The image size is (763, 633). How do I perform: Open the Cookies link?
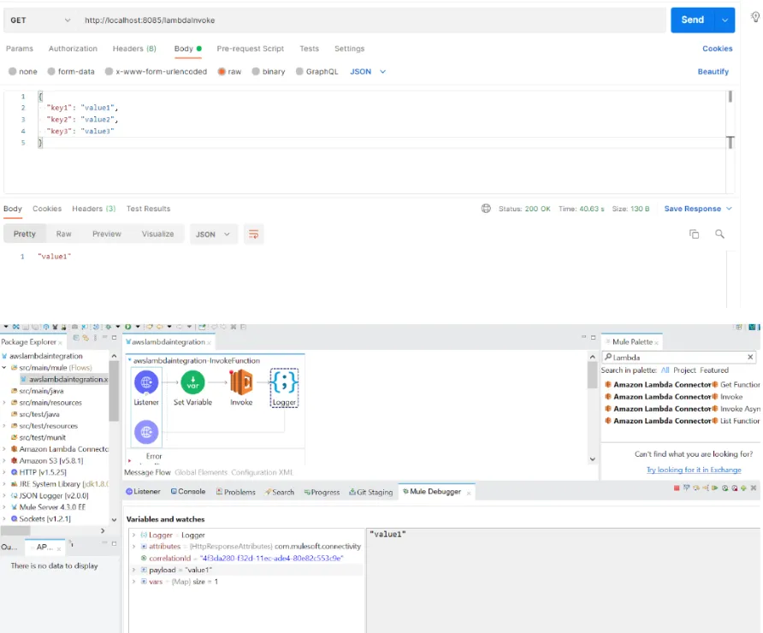tap(718, 49)
